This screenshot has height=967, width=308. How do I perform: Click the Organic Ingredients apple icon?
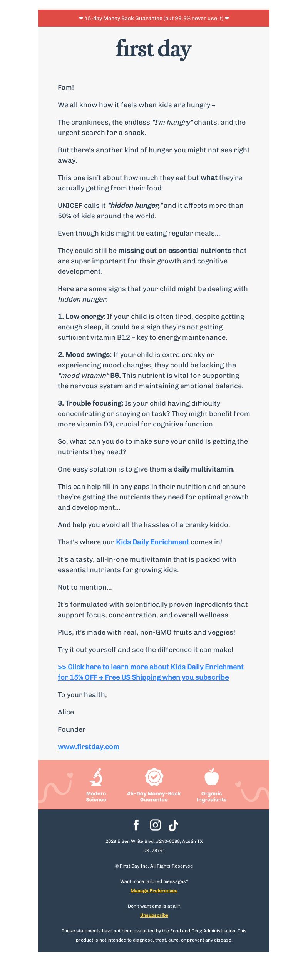coord(211,777)
